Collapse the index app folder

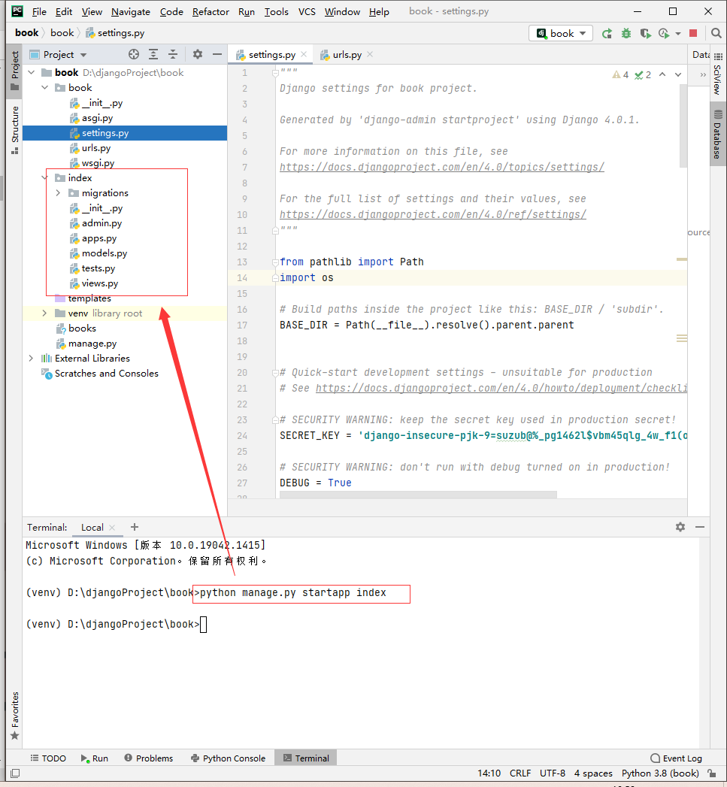[x=44, y=177]
